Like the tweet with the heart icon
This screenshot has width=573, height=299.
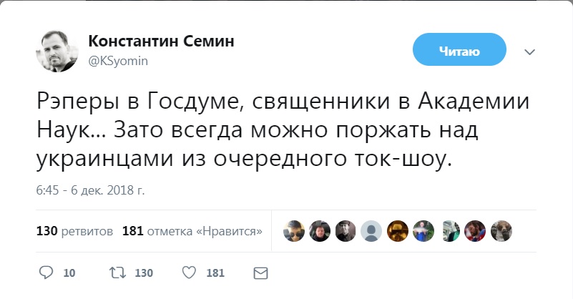189,273
